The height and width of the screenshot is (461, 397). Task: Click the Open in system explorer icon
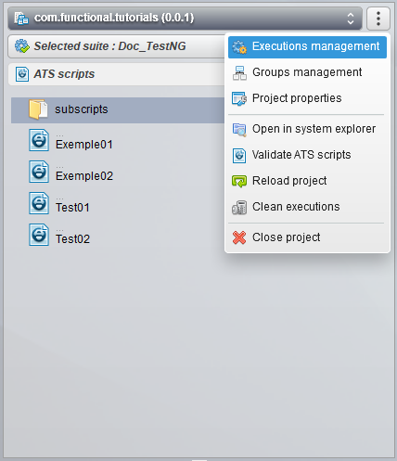pos(239,130)
